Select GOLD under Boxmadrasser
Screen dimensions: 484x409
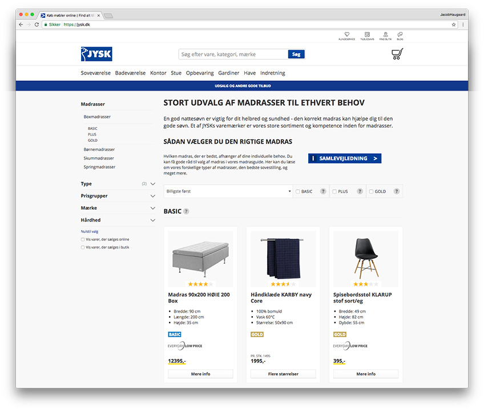92,140
